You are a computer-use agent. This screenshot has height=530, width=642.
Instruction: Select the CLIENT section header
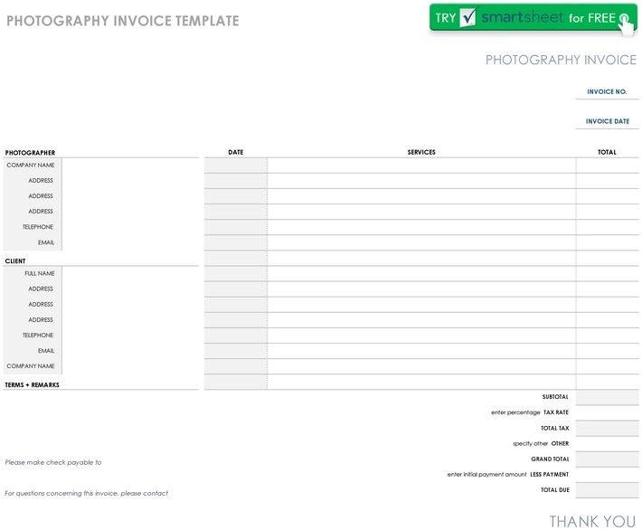15,260
